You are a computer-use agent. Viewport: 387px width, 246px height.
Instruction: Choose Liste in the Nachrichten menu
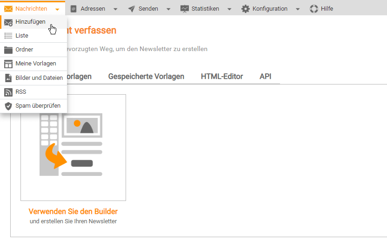click(22, 36)
